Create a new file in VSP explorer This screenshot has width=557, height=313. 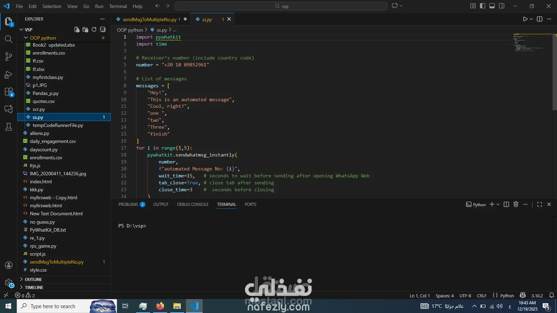(x=77, y=30)
